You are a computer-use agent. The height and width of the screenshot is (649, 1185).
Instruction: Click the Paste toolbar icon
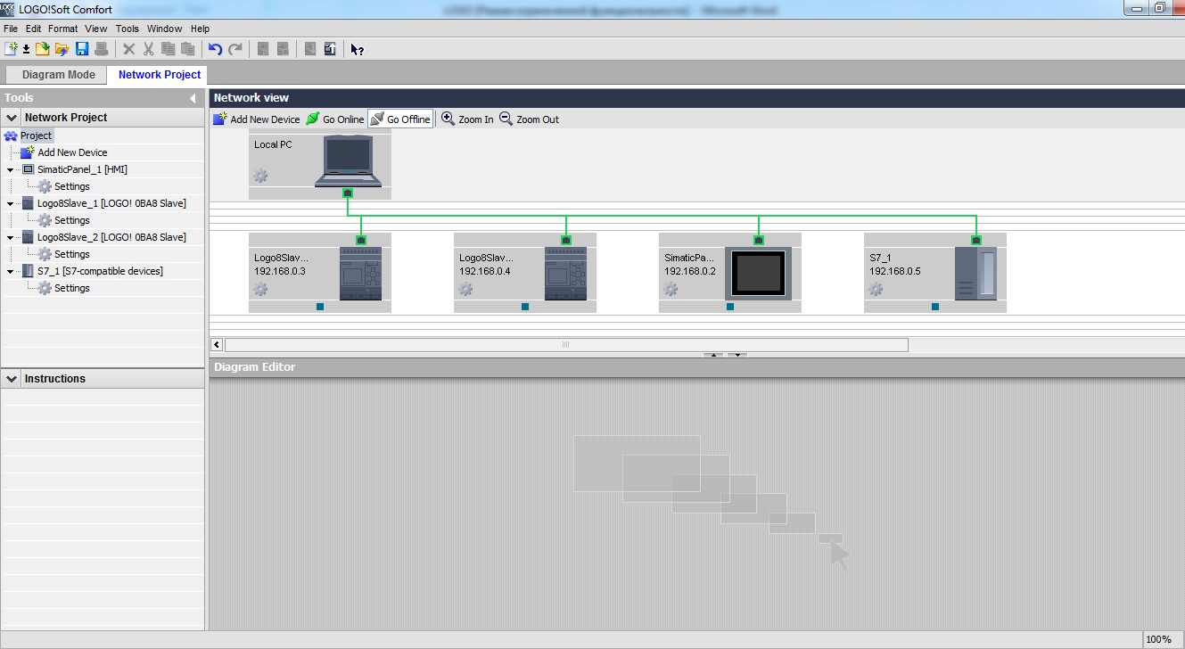point(187,49)
